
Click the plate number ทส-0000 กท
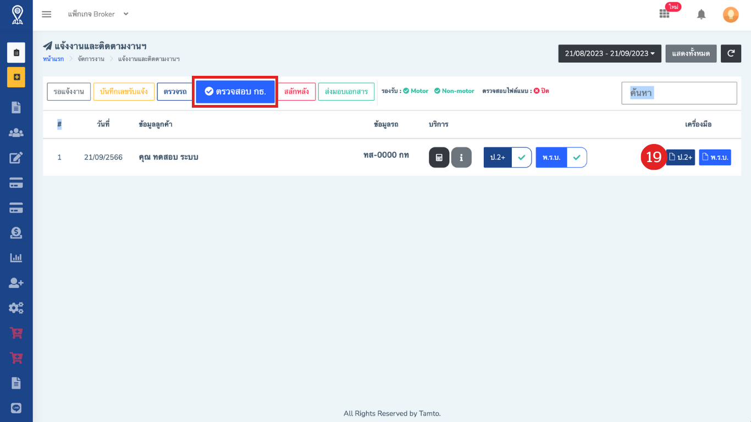(386, 156)
